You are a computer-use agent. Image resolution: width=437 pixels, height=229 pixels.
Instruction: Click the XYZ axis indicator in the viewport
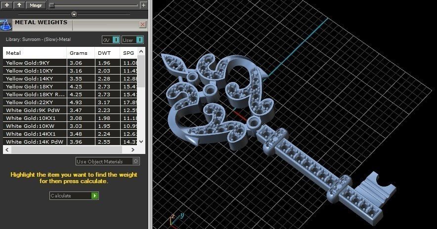tap(176, 220)
